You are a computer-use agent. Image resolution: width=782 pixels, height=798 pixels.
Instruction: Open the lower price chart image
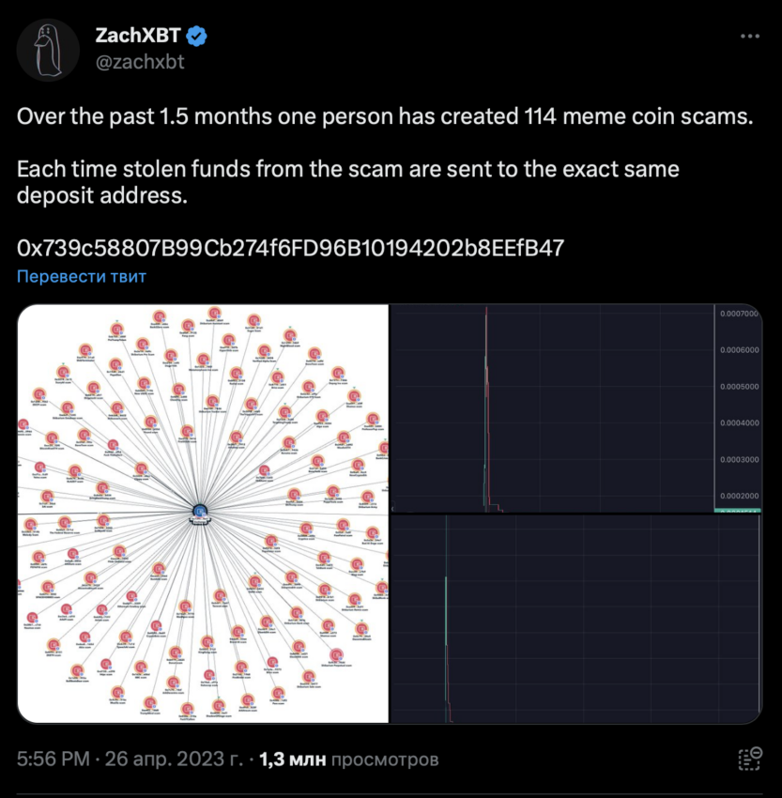(575, 619)
